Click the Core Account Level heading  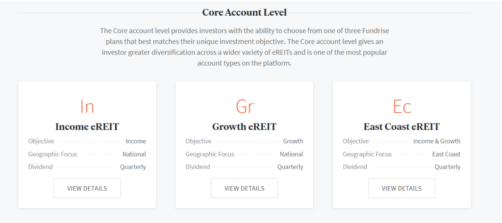pos(244,12)
